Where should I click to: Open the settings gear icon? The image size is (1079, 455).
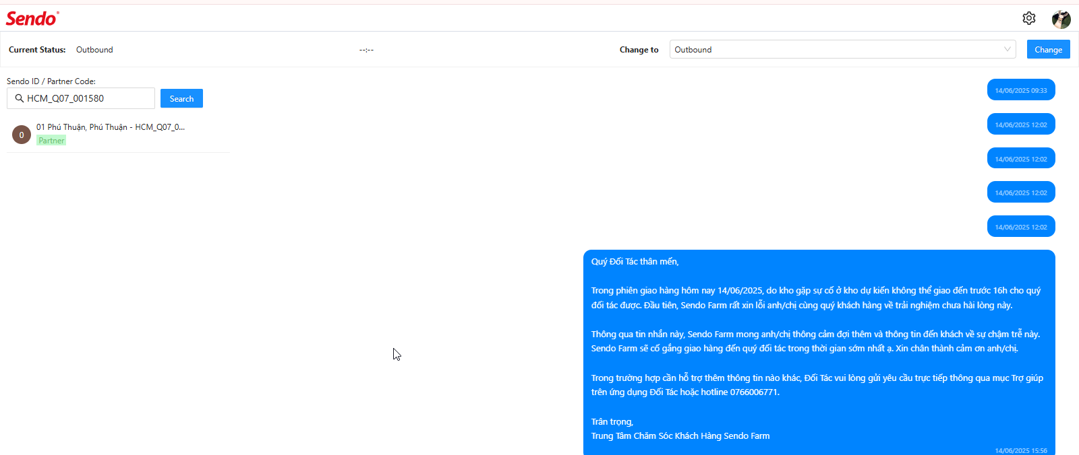(1029, 18)
